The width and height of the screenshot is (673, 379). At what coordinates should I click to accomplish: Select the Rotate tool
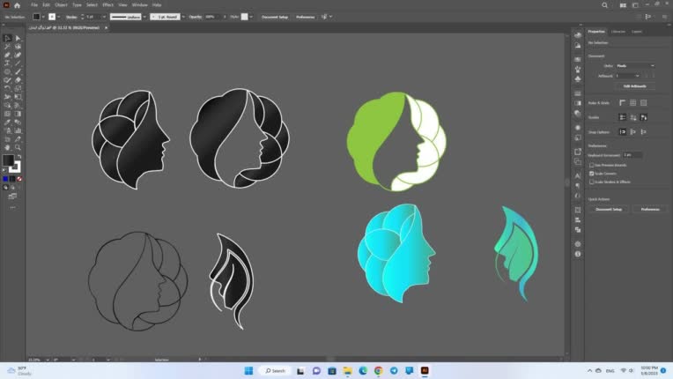pos(7,88)
